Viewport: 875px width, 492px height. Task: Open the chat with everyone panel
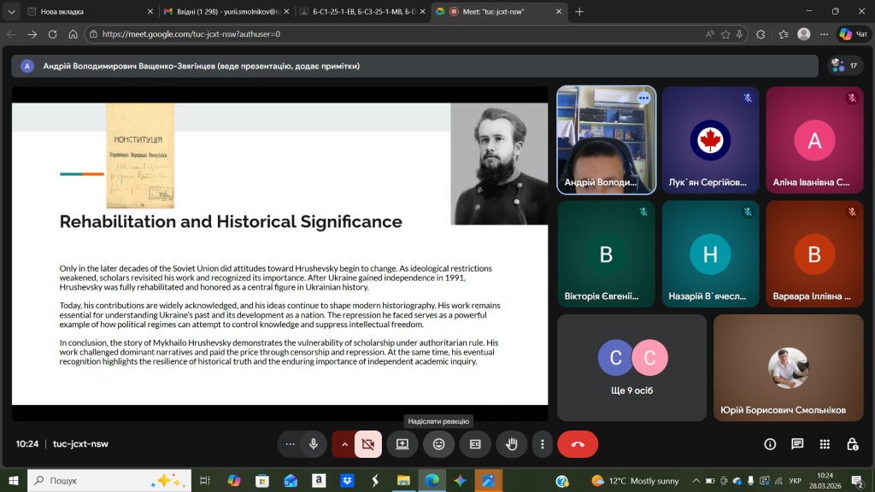pos(797,444)
